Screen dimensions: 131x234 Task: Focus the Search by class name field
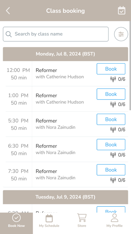[x=55, y=34]
